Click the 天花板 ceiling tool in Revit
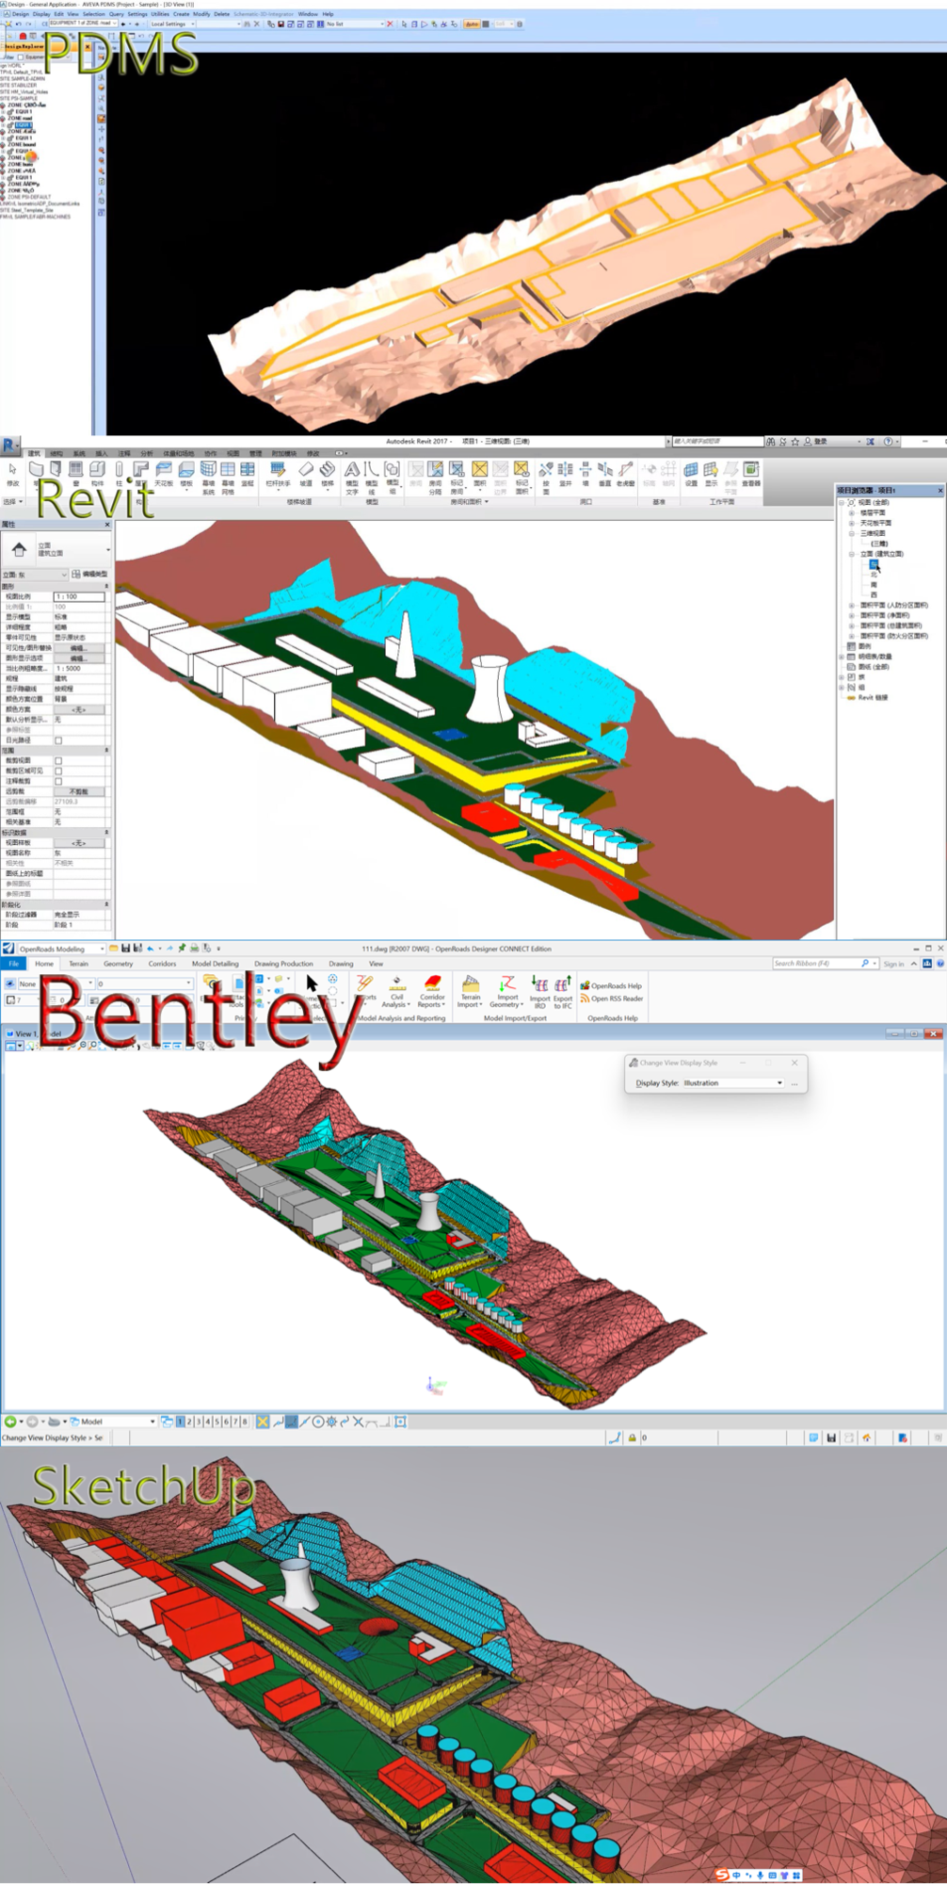Viewport: 947px width, 1884px height. (x=164, y=474)
